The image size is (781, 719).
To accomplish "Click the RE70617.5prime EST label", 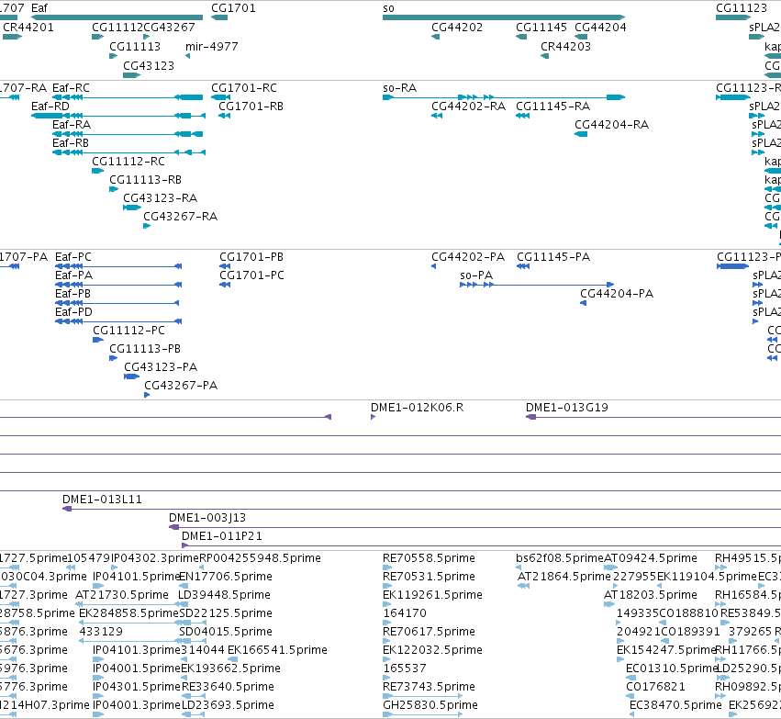I will (x=429, y=633).
